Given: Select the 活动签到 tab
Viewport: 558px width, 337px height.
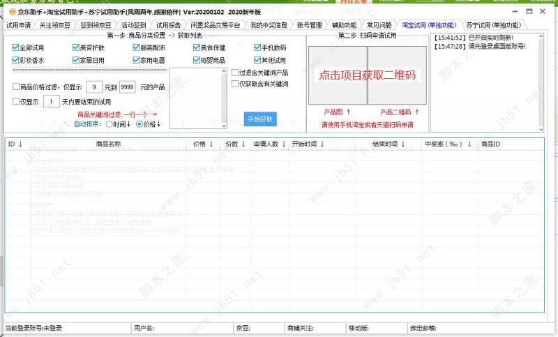Looking at the screenshot, I should click(x=133, y=25).
